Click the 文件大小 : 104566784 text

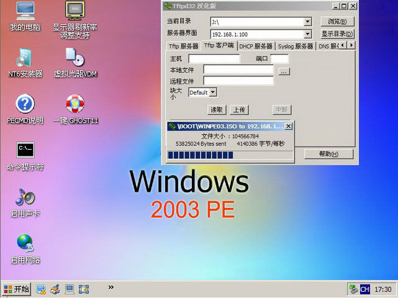coord(230,137)
